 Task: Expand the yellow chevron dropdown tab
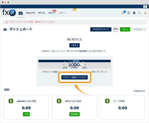click(x=74, y=9)
